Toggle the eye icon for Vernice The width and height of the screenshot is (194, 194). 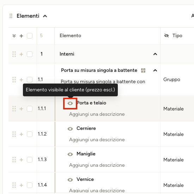[70, 180]
